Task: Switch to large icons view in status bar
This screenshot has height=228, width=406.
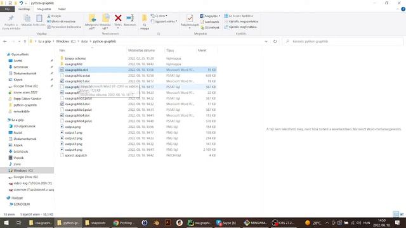Action: pyautogui.click(x=402, y=214)
